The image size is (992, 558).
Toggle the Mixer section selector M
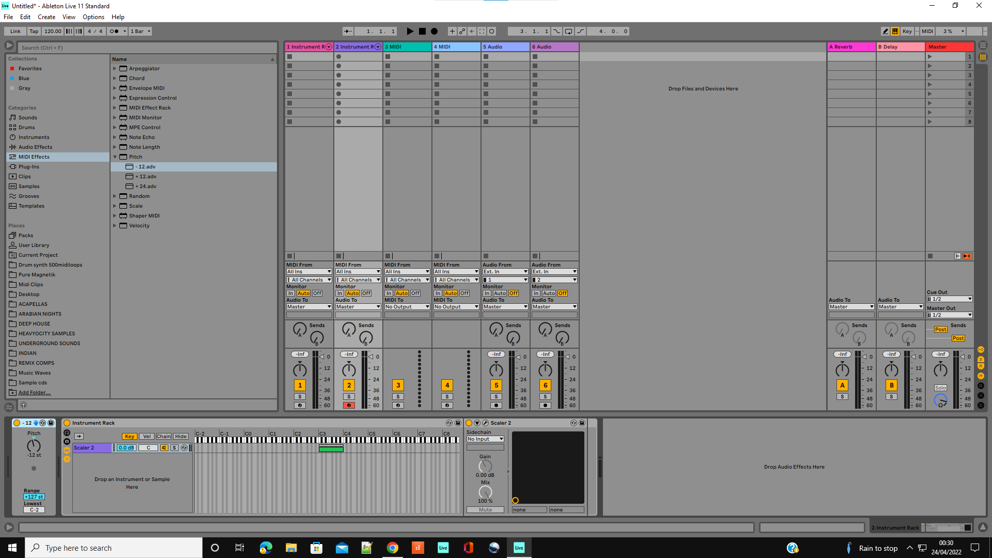(981, 376)
